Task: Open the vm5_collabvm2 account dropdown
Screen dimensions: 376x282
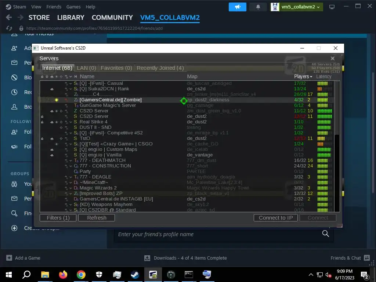Action: pos(297,7)
